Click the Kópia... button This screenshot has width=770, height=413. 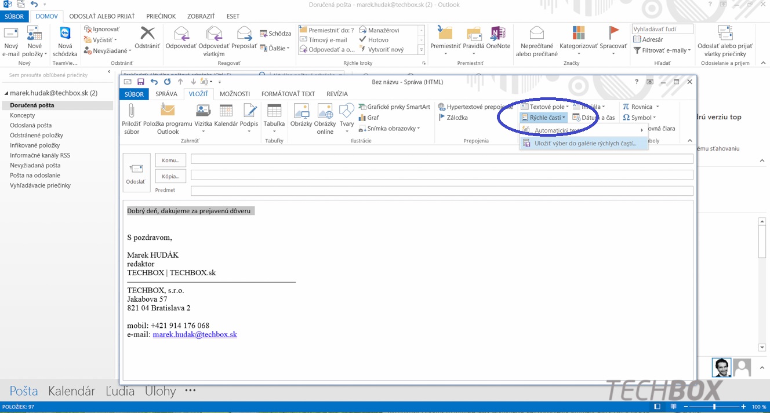(170, 176)
